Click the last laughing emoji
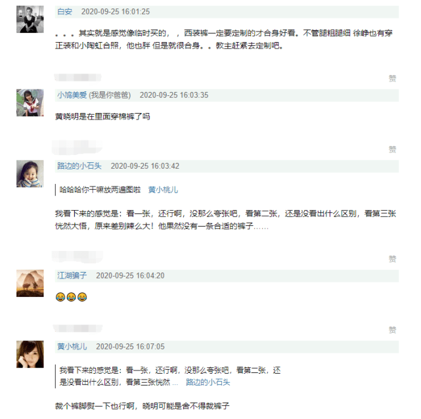 click(x=82, y=298)
